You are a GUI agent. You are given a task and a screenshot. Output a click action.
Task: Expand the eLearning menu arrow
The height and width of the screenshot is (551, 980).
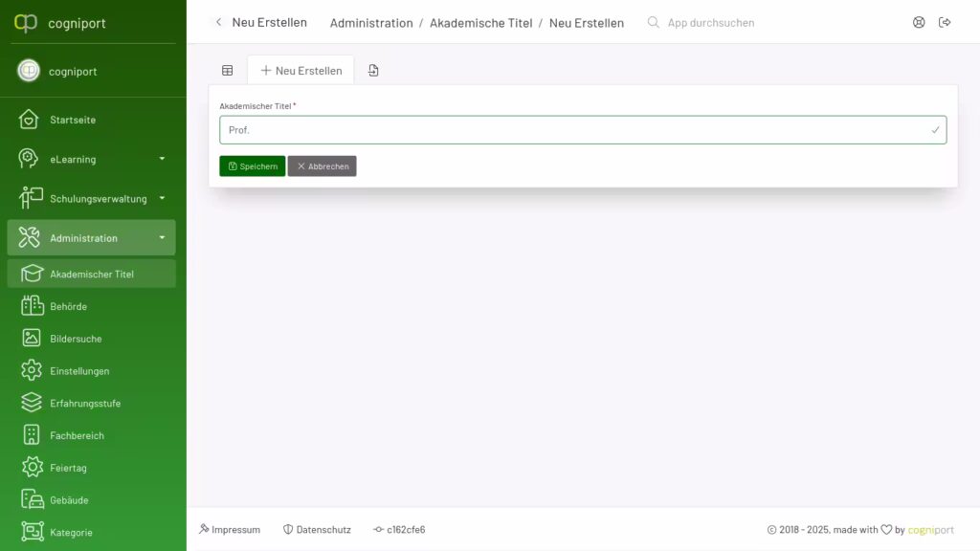point(162,159)
